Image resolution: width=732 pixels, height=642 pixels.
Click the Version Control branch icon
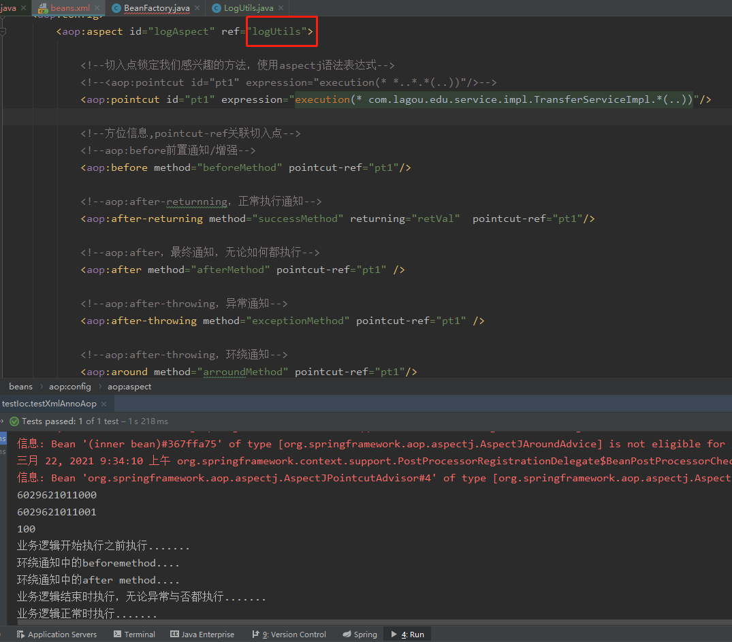pos(255,634)
